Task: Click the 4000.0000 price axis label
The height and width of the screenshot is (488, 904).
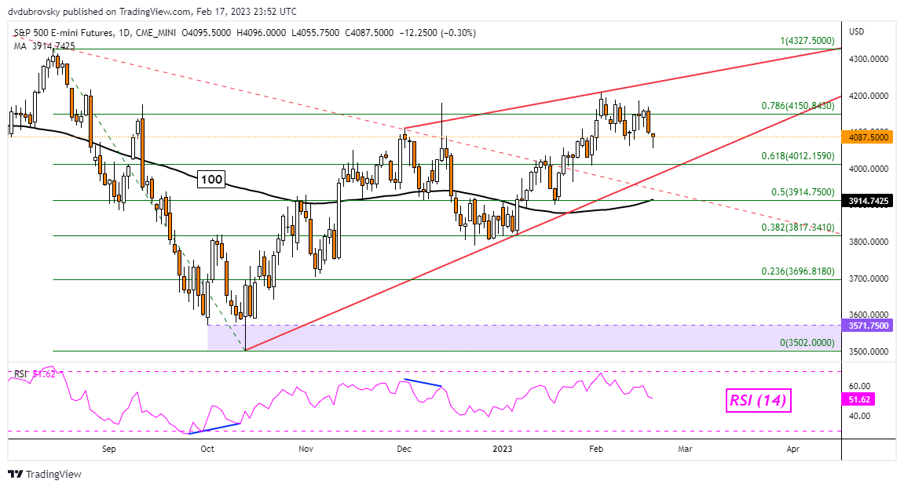Action: (868, 169)
